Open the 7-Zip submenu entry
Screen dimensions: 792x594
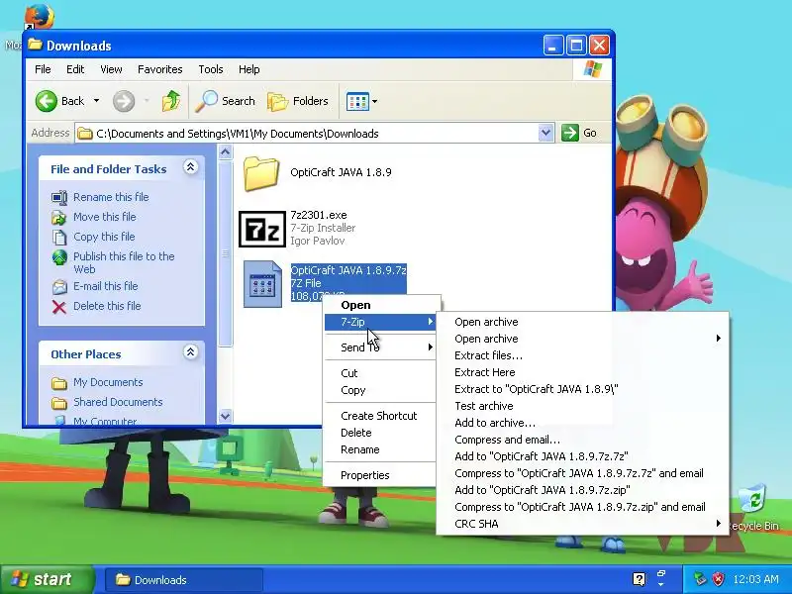(380, 322)
